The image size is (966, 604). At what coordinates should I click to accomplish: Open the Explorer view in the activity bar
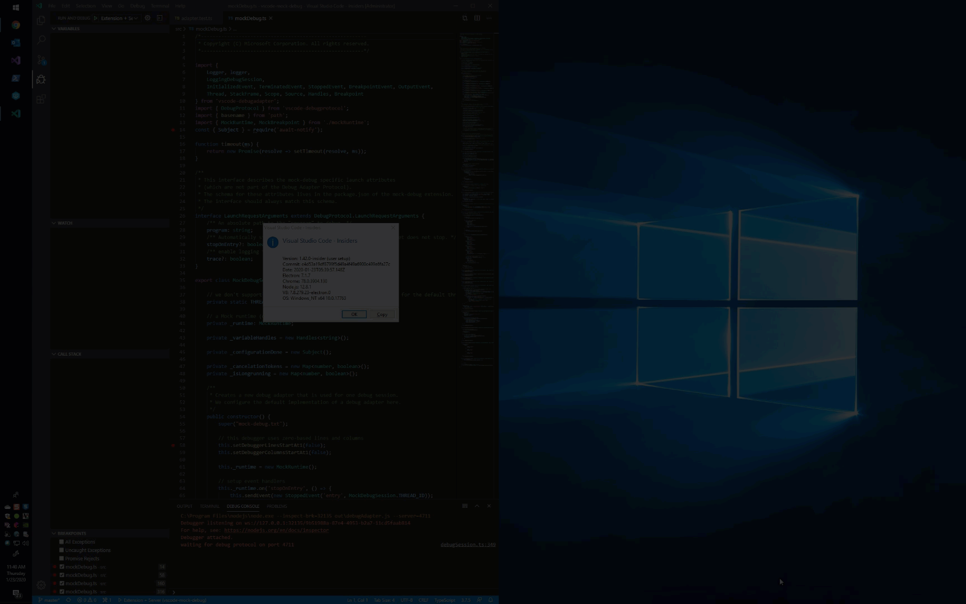pyautogui.click(x=40, y=20)
